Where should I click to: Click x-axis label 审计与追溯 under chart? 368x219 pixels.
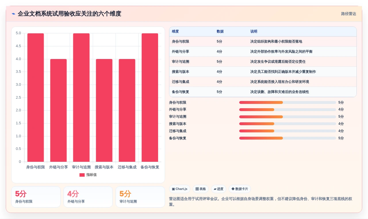(81, 167)
